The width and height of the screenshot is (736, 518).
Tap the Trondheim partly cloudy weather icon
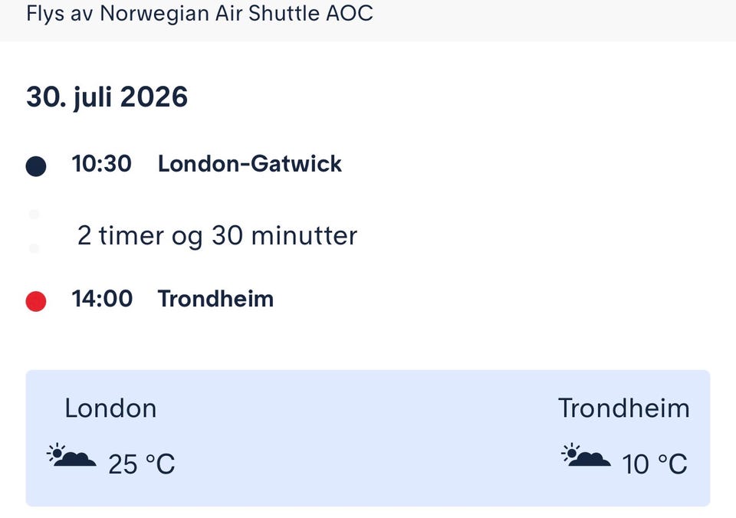click(586, 455)
